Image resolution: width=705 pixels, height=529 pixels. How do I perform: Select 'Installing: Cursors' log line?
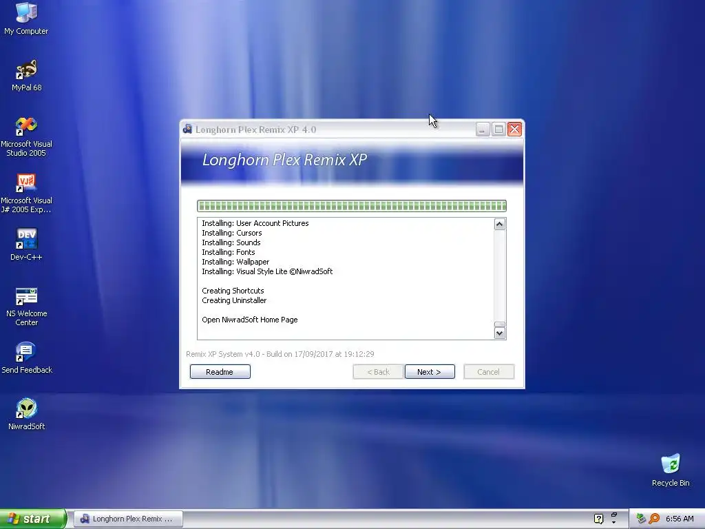[231, 233]
